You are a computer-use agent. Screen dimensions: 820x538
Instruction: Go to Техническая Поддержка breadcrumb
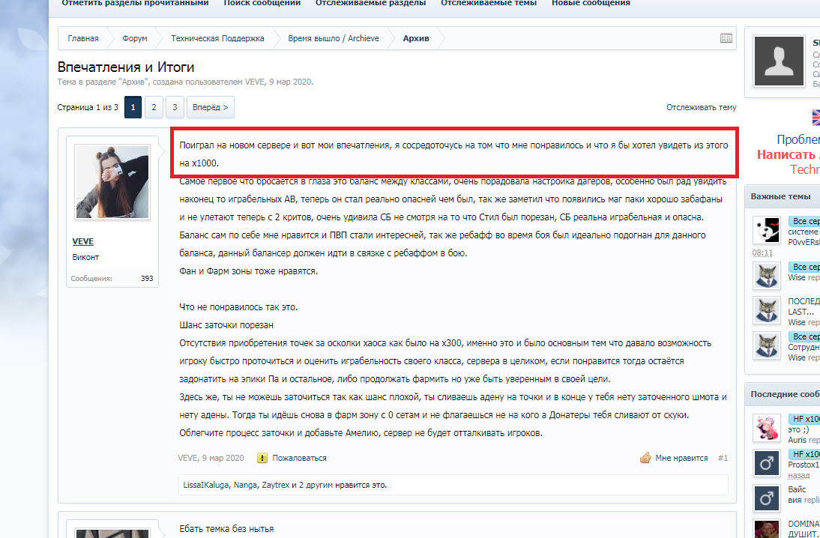217,38
